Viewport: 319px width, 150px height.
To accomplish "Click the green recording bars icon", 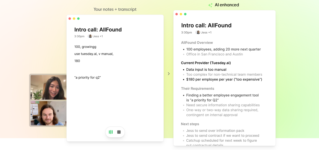I will [111, 132].
